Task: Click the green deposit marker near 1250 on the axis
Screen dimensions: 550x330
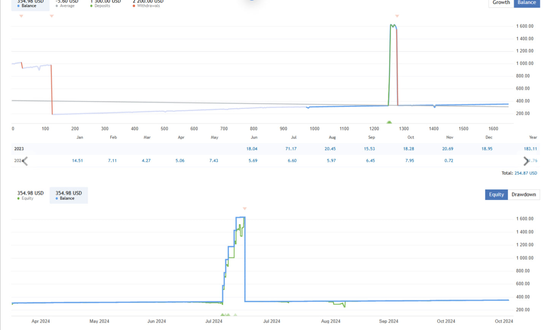Action: point(389,122)
